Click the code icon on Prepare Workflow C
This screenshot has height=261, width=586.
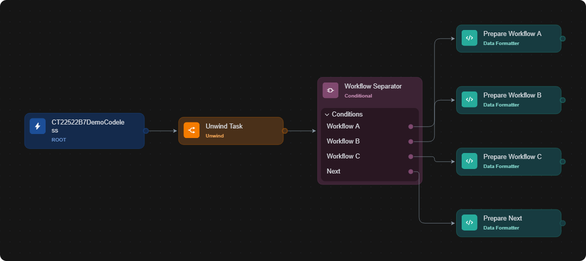469,161
